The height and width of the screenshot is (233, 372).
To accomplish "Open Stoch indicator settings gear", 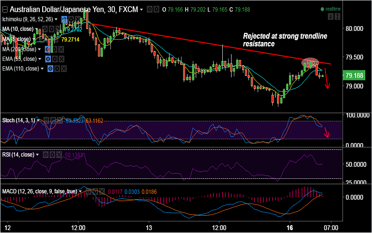I will (53, 120).
